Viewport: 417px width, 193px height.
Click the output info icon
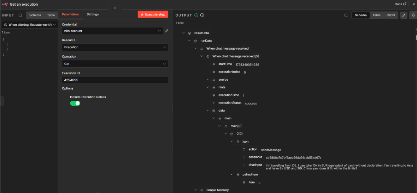tap(202, 15)
